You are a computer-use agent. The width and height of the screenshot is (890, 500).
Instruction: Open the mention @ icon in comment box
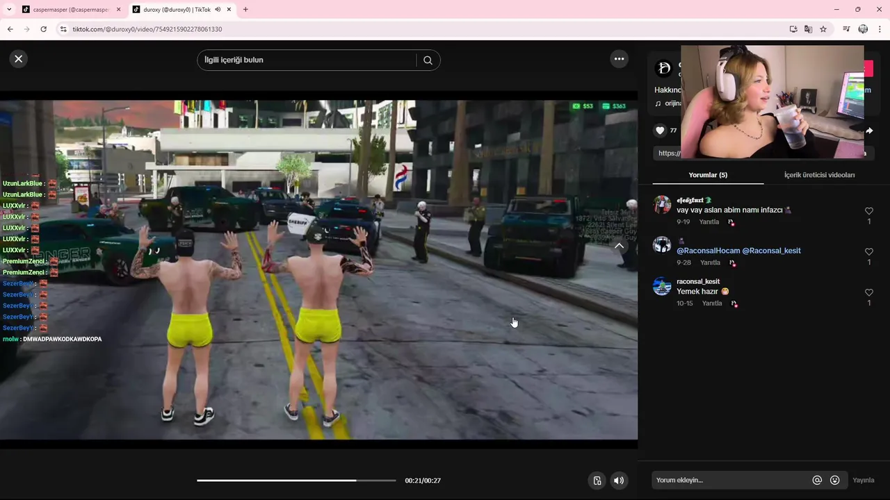(817, 480)
